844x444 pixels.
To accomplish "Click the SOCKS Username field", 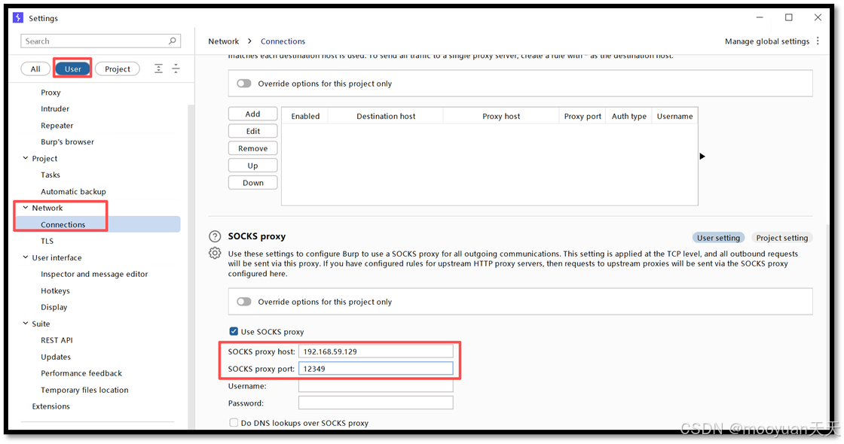I will (376, 386).
